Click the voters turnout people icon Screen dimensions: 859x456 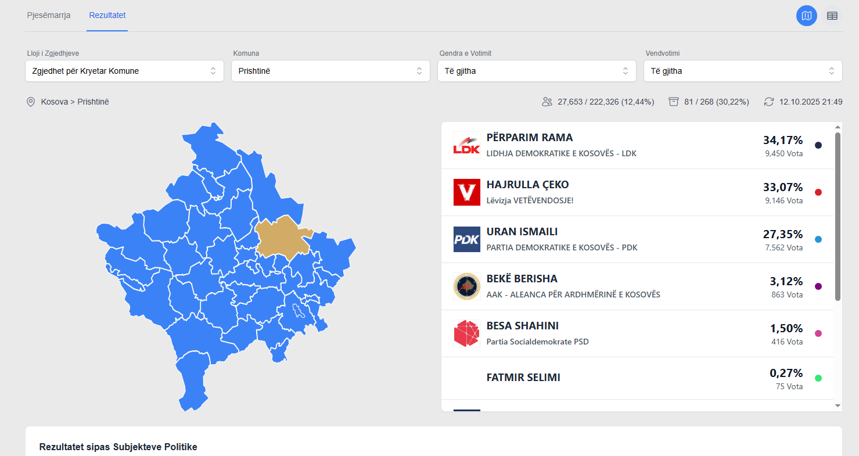point(547,102)
